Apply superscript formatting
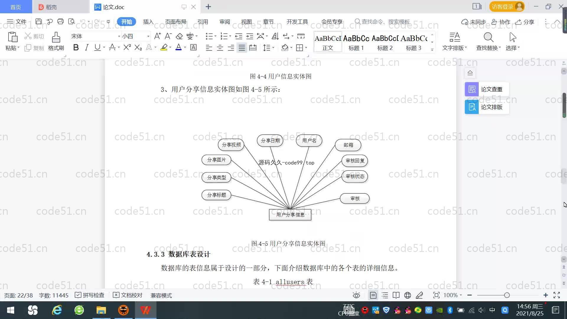Image resolution: width=567 pixels, height=319 pixels. (127, 47)
